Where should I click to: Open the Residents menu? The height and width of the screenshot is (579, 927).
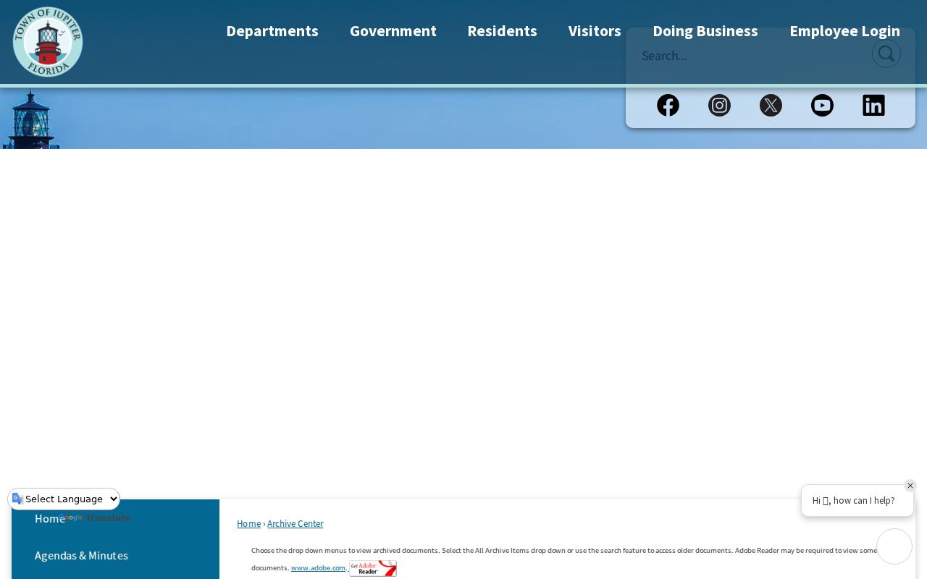point(502,31)
